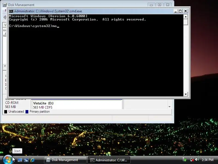Open cmd.exe title bar system icon

pos(11,11)
